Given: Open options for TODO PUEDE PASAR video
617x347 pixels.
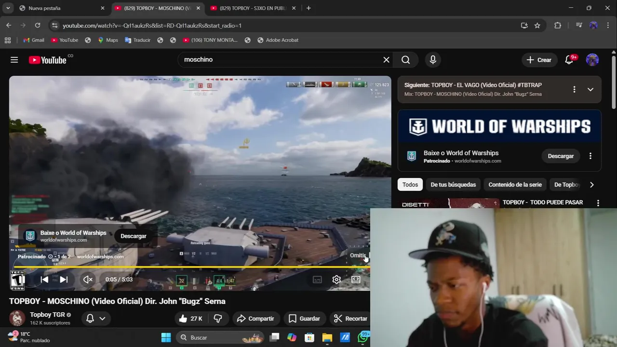Looking at the screenshot, I should point(598,203).
